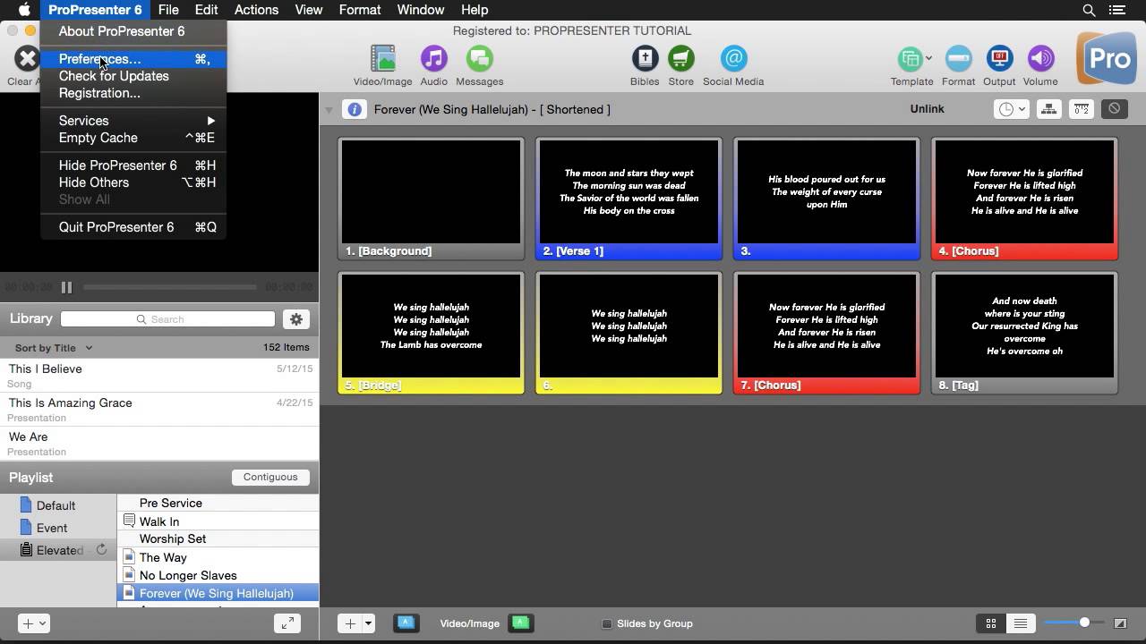
Task: Select No Longer Slaves in playlist
Action: (218, 575)
